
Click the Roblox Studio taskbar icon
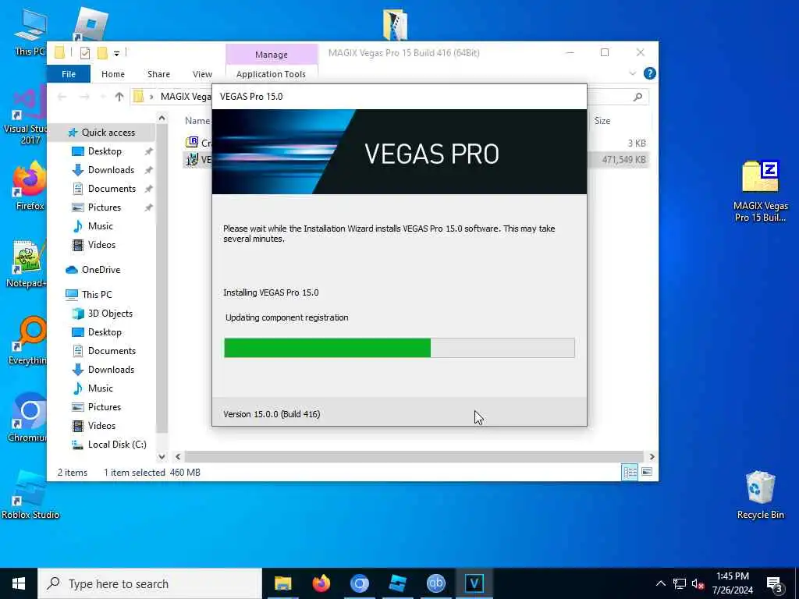pyautogui.click(x=397, y=583)
